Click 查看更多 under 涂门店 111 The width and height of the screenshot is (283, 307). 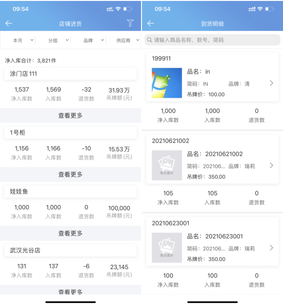[x=71, y=116]
